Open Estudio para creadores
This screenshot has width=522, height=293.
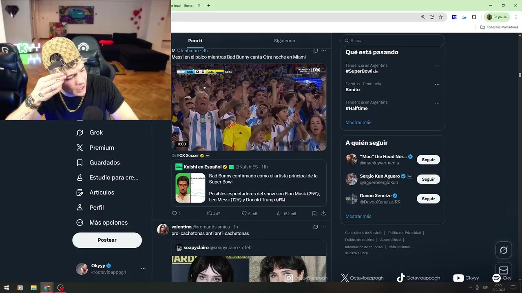tap(107, 177)
